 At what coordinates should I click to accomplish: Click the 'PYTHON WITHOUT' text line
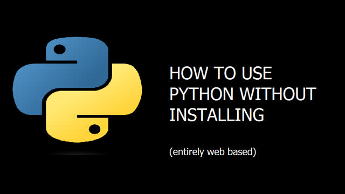(243, 94)
